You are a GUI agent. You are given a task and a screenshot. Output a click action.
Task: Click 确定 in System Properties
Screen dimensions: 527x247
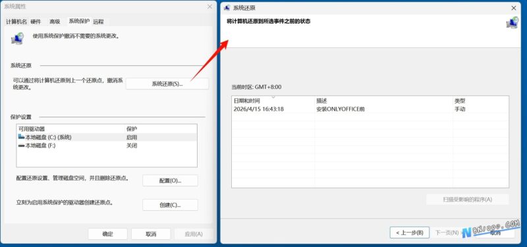107,234
